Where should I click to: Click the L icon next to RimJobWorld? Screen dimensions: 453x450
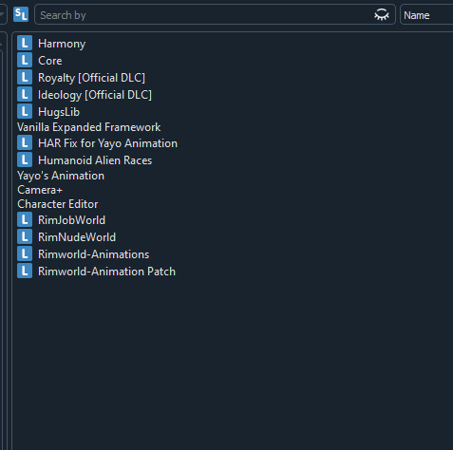pos(25,219)
